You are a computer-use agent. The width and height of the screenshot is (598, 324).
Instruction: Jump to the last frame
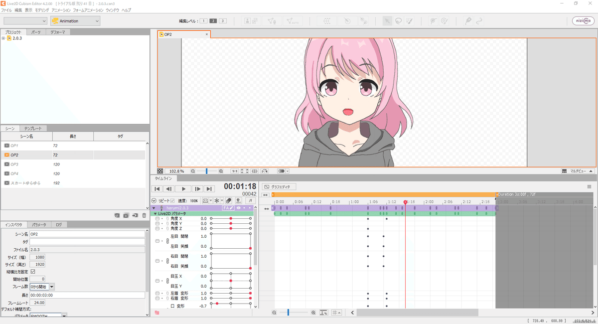pos(210,189)
